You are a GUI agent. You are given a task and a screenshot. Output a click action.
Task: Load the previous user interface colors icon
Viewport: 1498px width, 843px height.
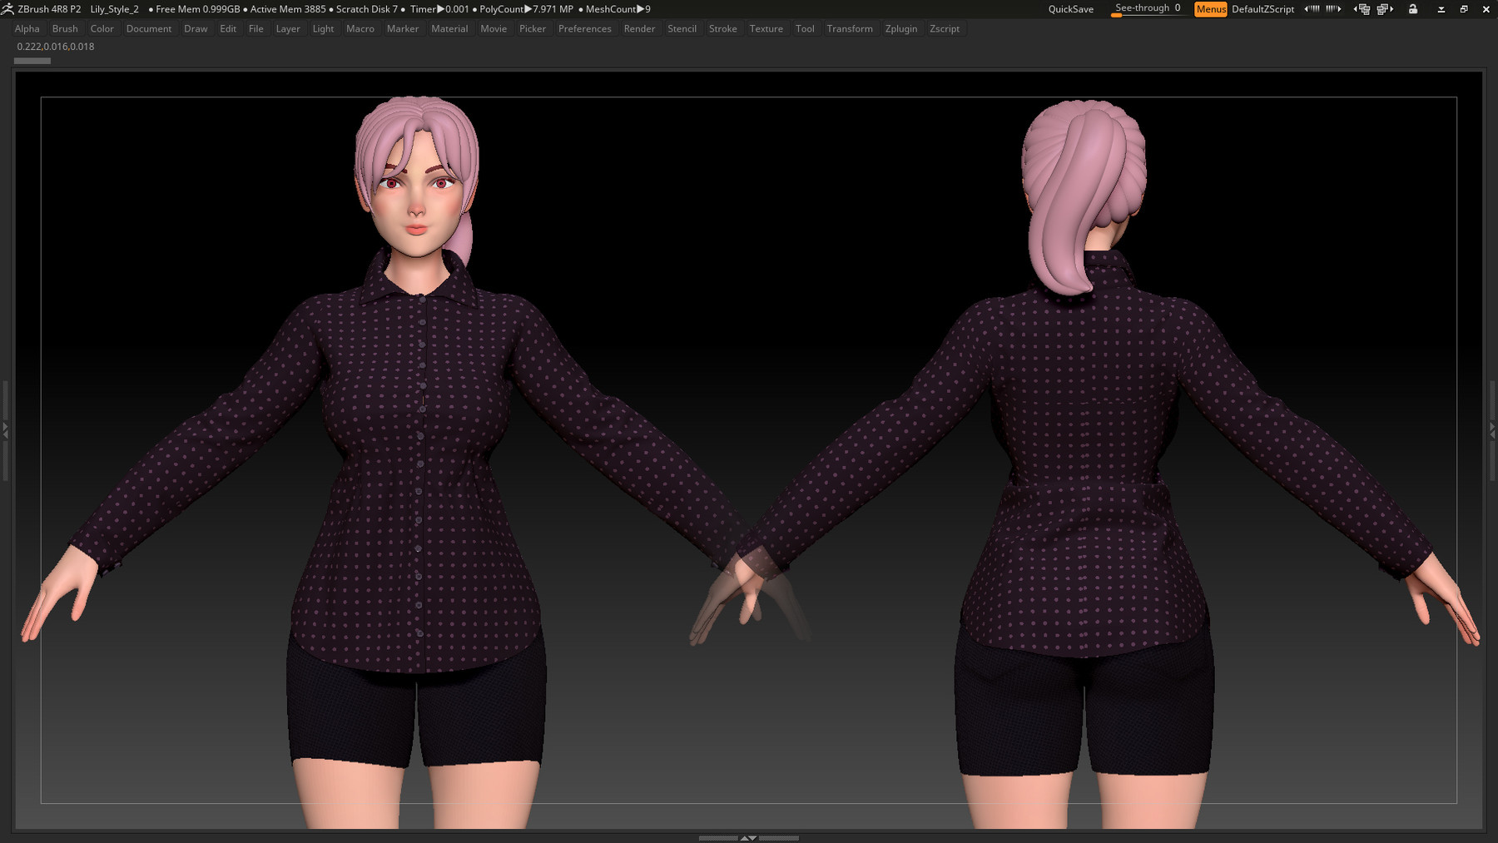click(1312, 8)
